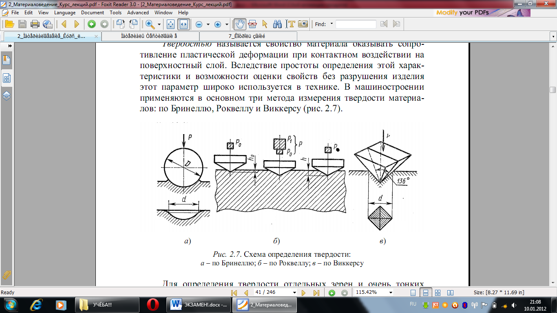Screen dimensions: 557x313
Task: Click the Email document icon
Action: [48, 24]
